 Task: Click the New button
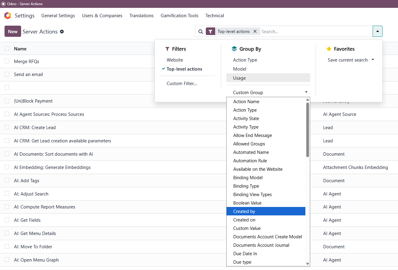[x=13, y=31]
